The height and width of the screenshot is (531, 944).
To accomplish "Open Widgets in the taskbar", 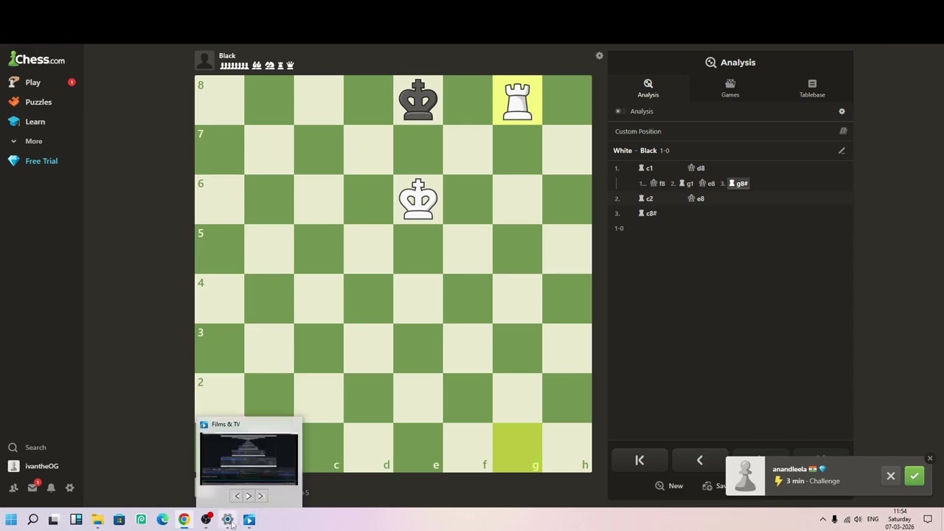I will pyautogui.click(x=76, y=520).
